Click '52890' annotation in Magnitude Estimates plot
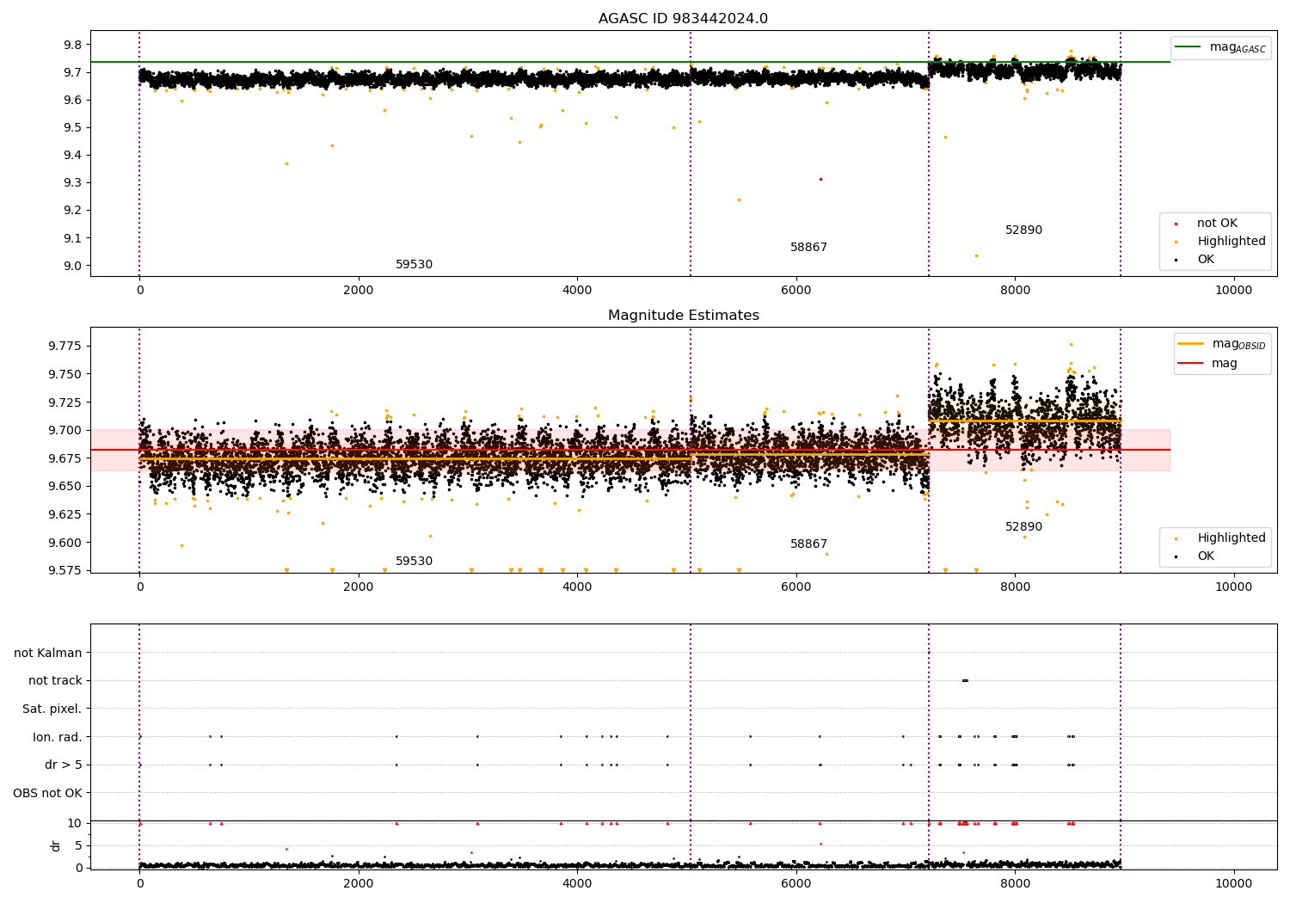The height and width of the screenshot is (903, 1290). [x=1023, y=527]
